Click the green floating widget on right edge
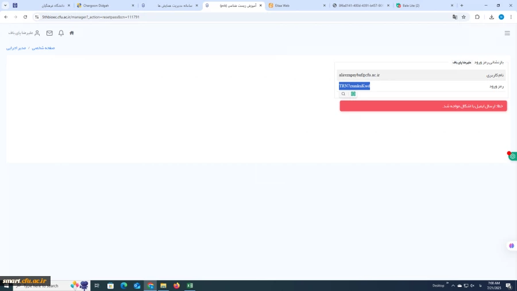Viewport: 517px width, 291px height. 512,156
